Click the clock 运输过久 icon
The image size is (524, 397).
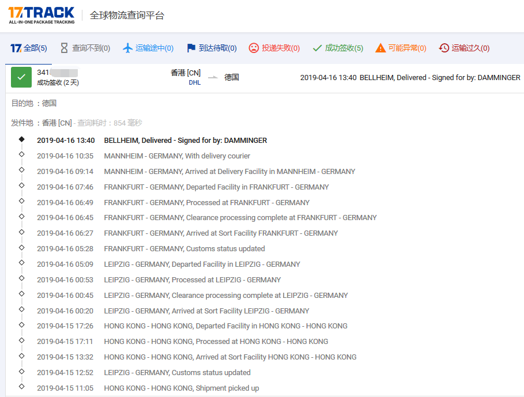(444, 48)
